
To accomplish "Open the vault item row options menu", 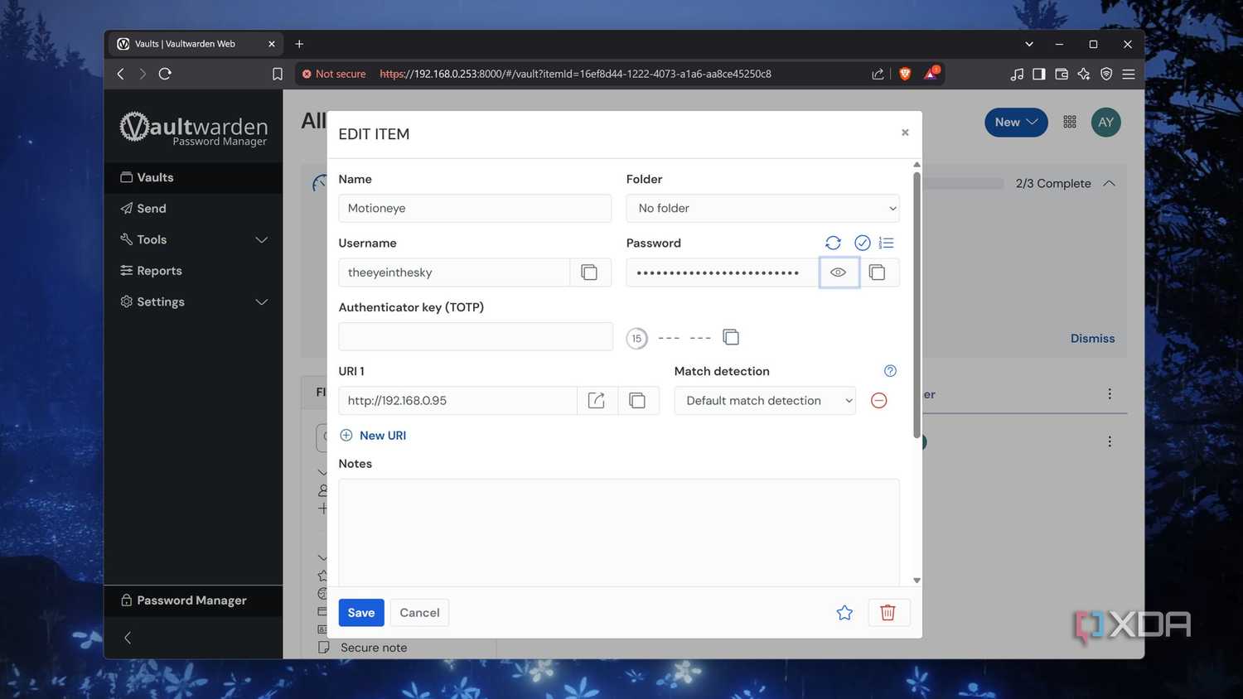I will point(1110,441).
